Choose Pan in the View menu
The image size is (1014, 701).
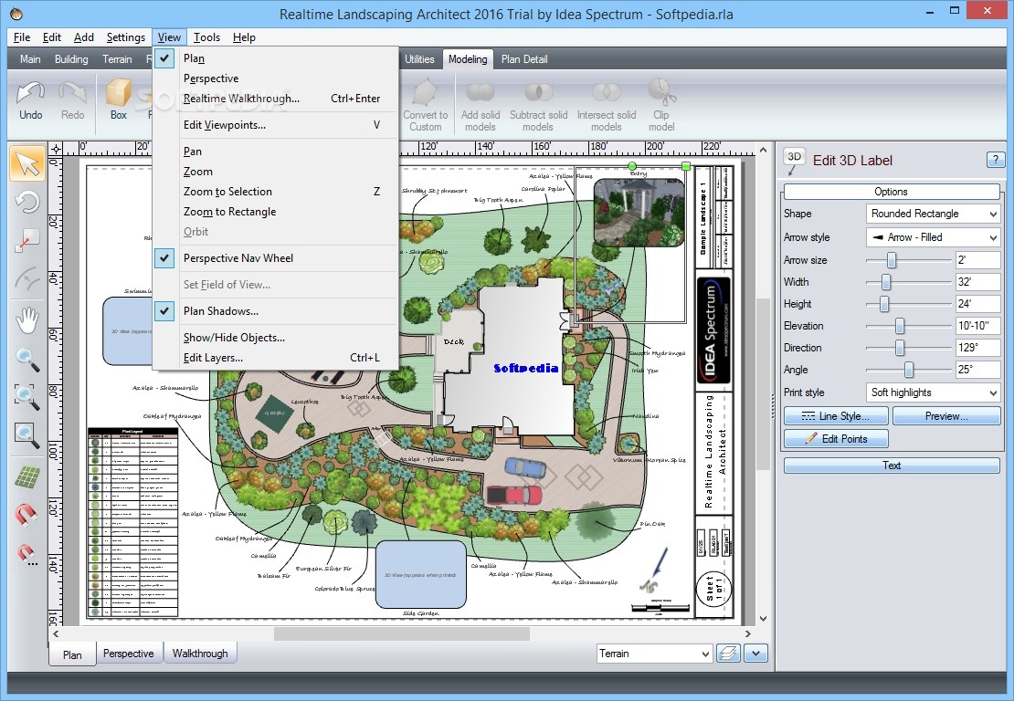pos(276,152)
